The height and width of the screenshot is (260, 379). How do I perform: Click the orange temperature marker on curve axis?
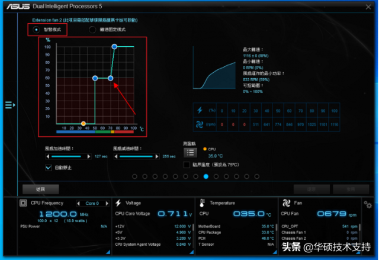[x=83, y=123]
